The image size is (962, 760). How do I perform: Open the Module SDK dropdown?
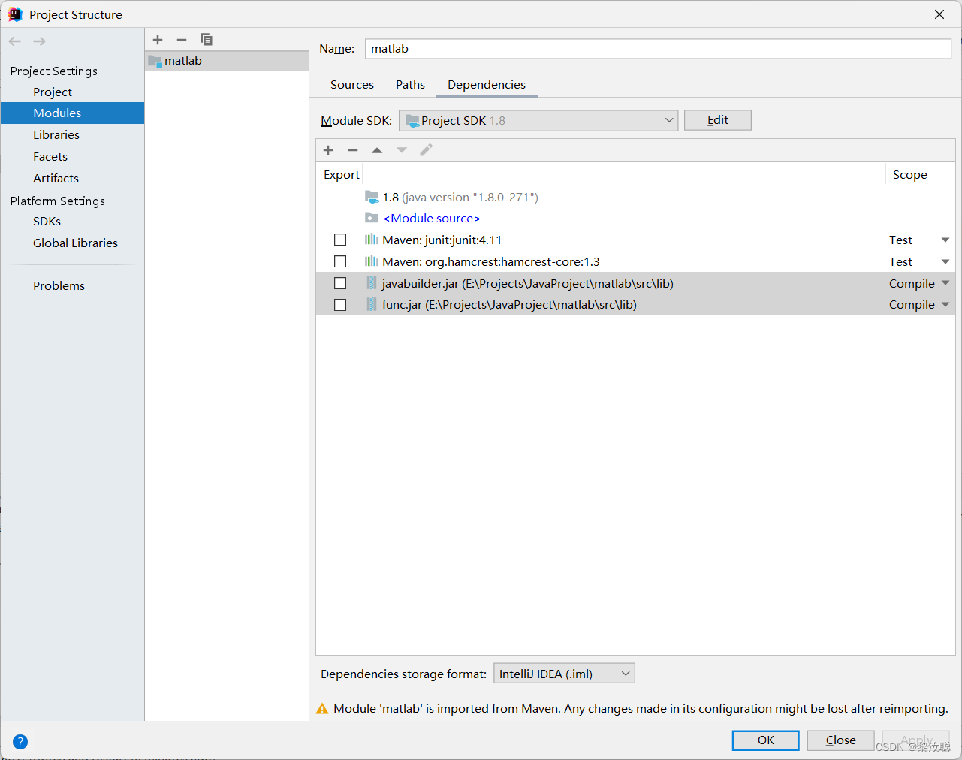[x=538, y=120]
